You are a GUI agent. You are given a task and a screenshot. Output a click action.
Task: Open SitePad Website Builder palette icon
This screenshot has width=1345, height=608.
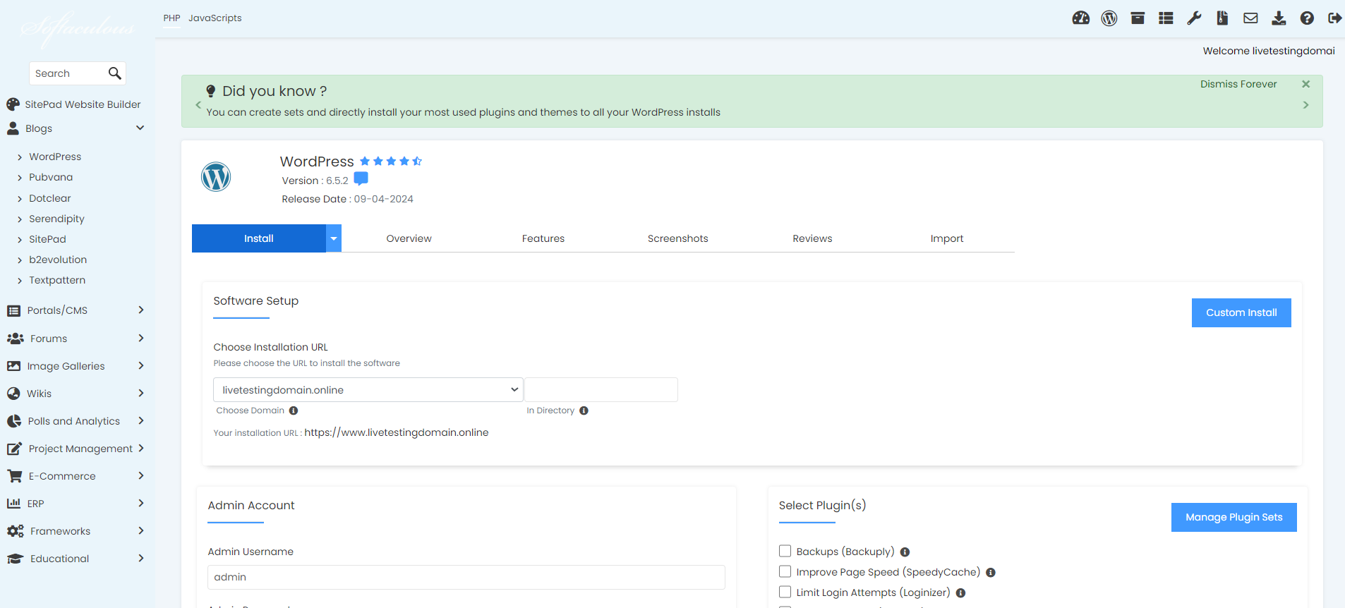13,104
